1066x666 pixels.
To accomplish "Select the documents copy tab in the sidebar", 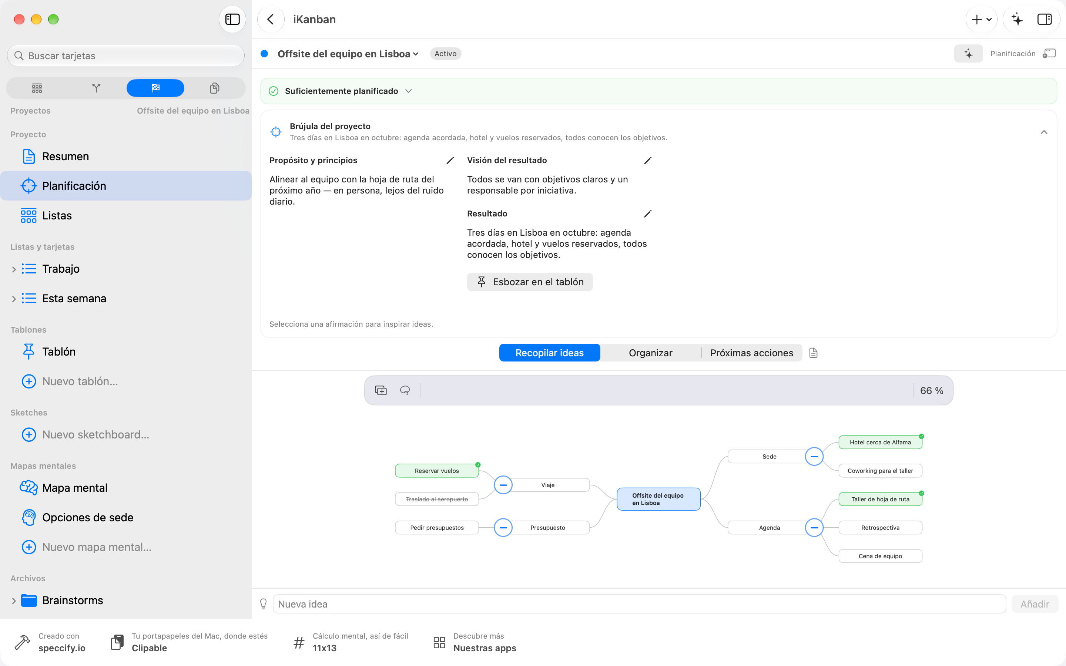I will (215, 88).
